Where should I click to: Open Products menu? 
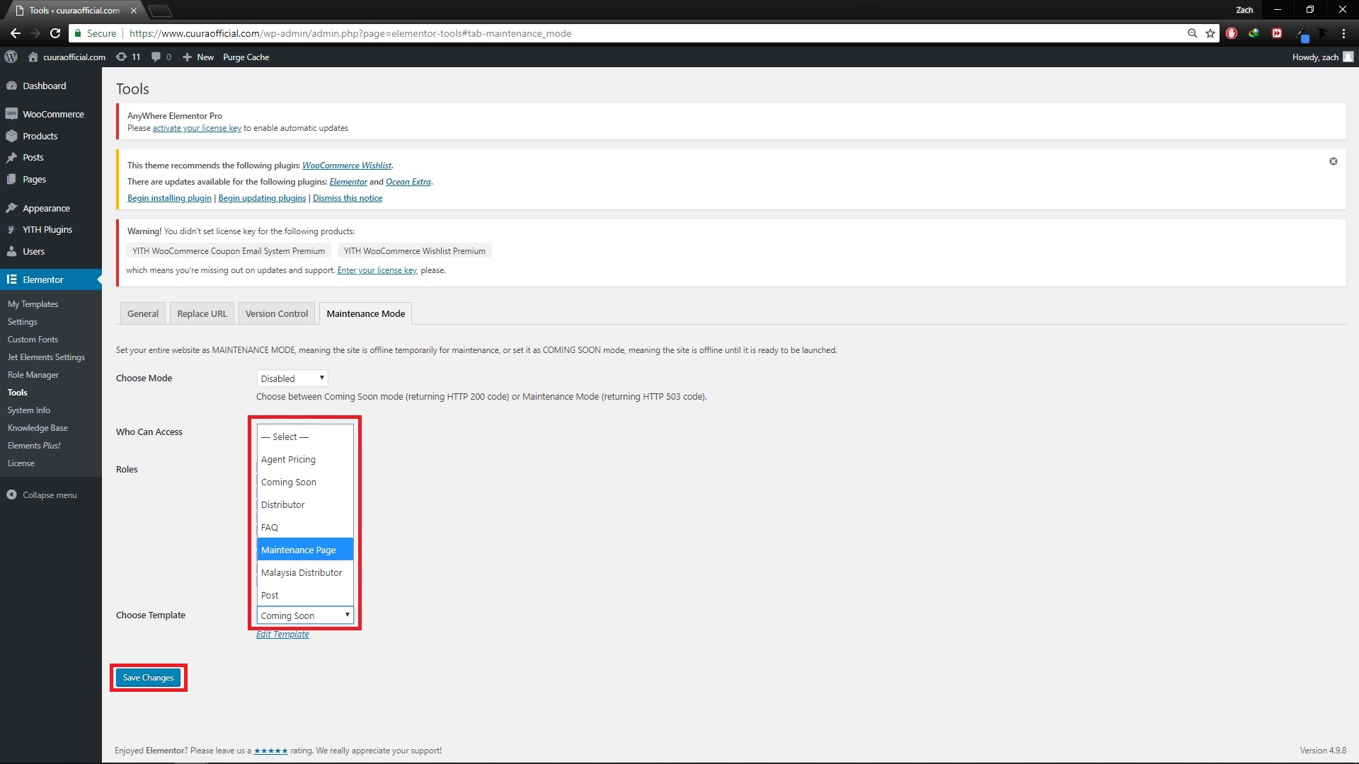coord(51,136)
